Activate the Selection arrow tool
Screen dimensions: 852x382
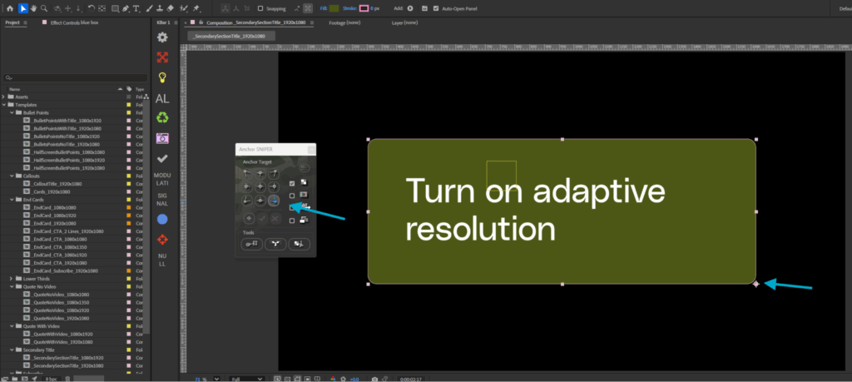(23, 8)
